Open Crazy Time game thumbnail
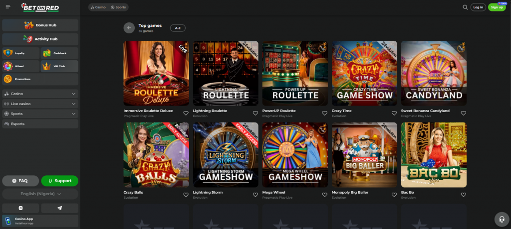Viewport: 511px width, 229px height. coord(364,73)
